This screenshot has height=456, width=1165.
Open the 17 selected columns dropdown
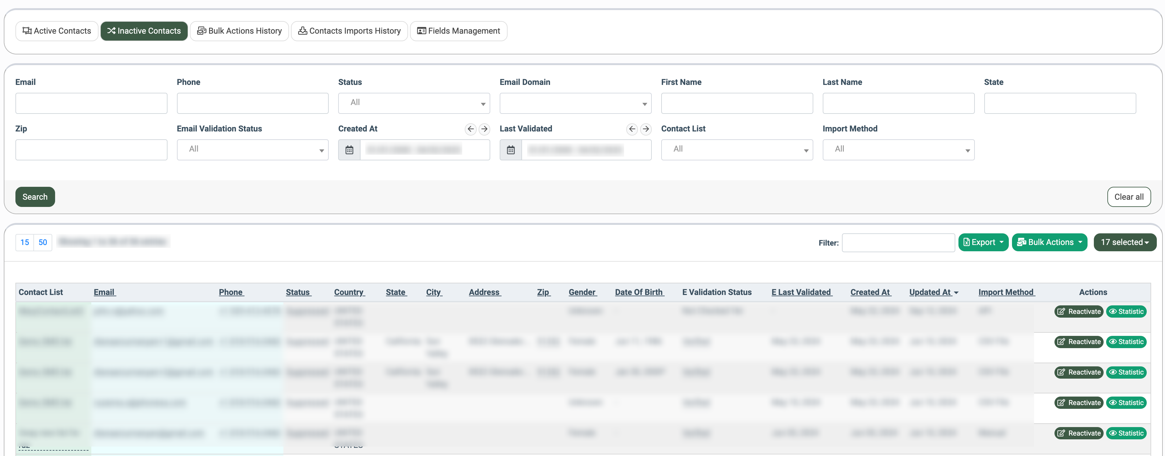click(1124, 242)
